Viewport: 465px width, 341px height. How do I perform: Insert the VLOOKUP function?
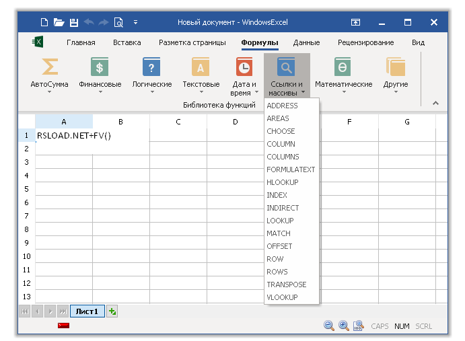pyautogui.click(x=291, y=297)
